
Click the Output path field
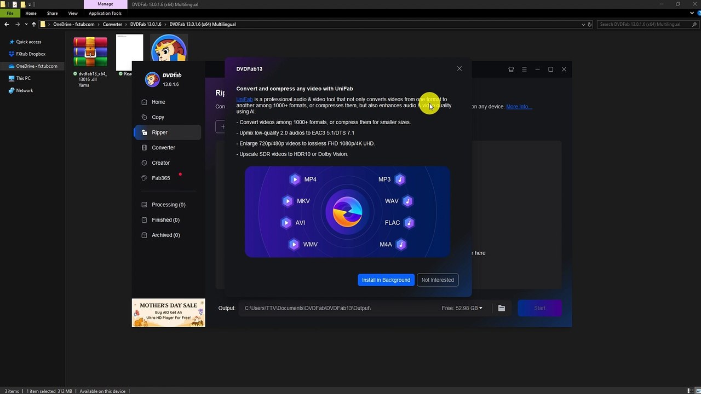click(x=337, y=308)
